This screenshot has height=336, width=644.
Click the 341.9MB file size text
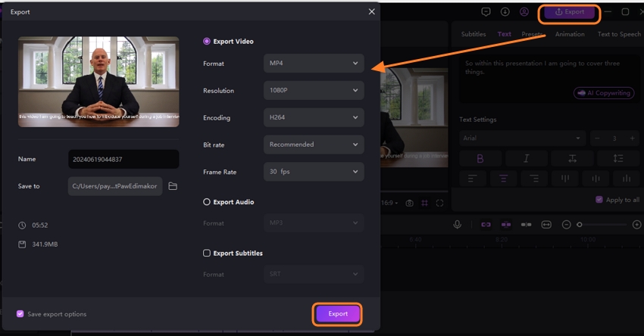[45, 244]
